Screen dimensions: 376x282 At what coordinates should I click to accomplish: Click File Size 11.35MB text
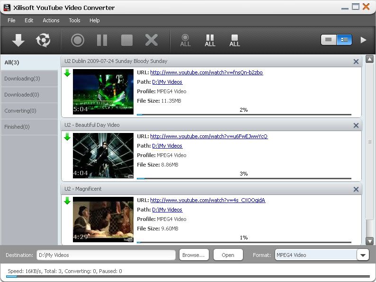tap(159, 101)
